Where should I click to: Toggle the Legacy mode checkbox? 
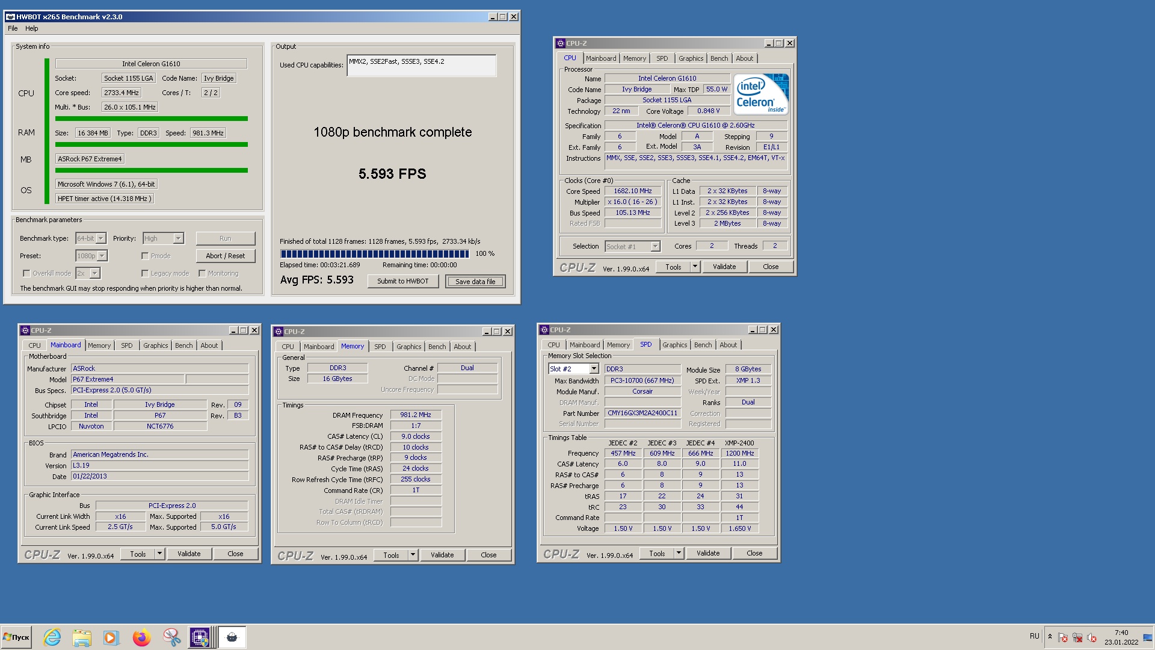pyautogui.click(x=145, y=273)
